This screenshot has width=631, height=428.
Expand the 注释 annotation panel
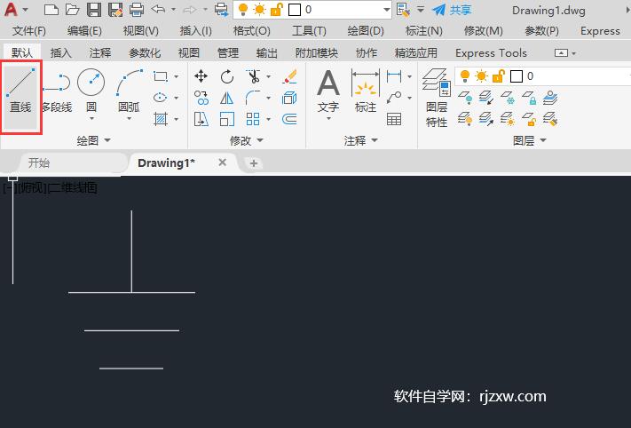pos(361,140)
